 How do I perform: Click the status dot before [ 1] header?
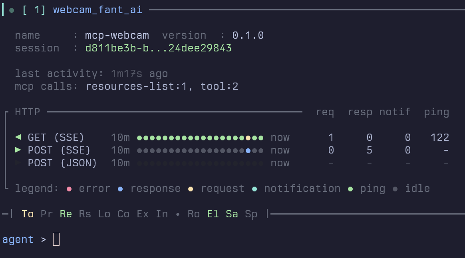point(12,10)
